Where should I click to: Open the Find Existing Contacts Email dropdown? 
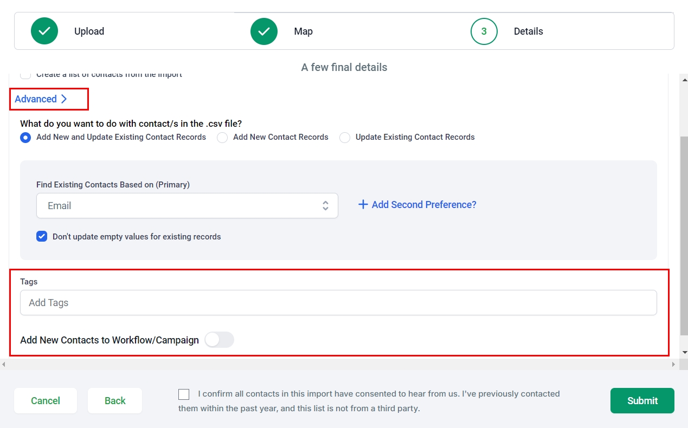(x=187, y=206)
